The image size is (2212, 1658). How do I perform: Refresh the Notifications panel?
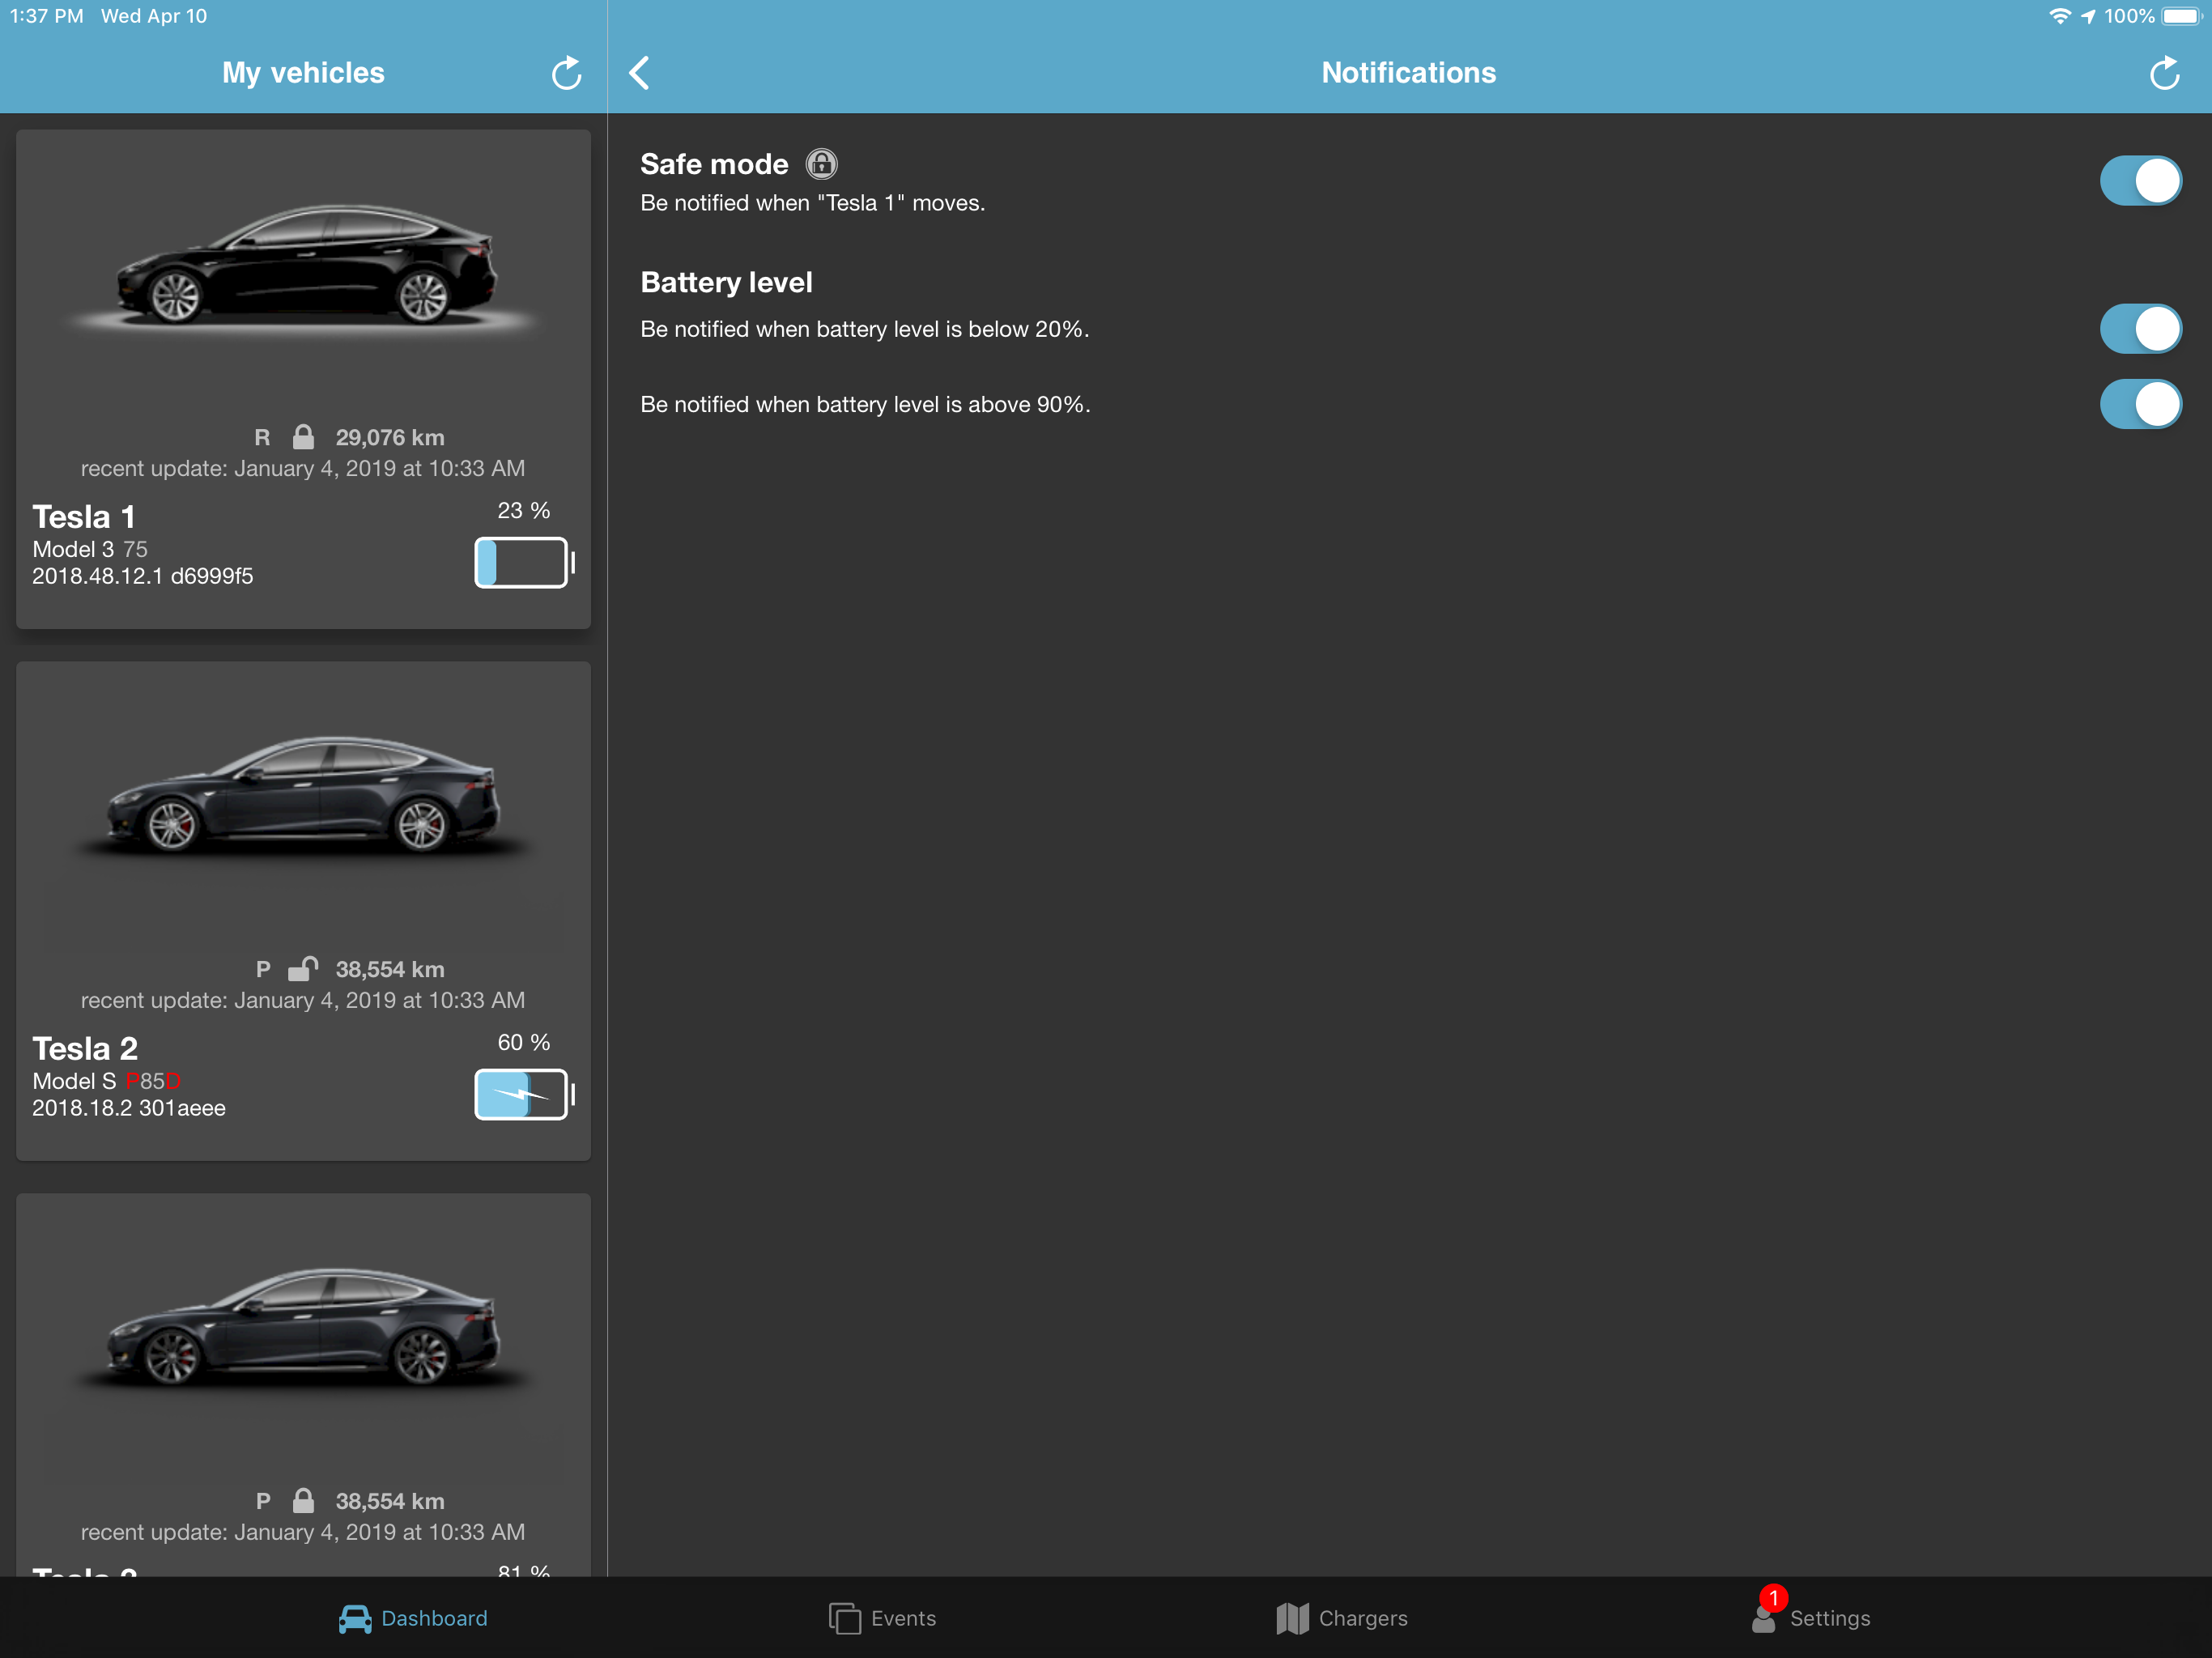tap(2164, 73)
